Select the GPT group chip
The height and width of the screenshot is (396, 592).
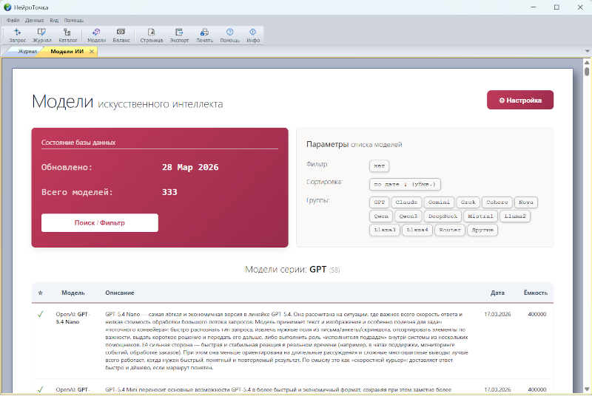click(x=379, y=202)
